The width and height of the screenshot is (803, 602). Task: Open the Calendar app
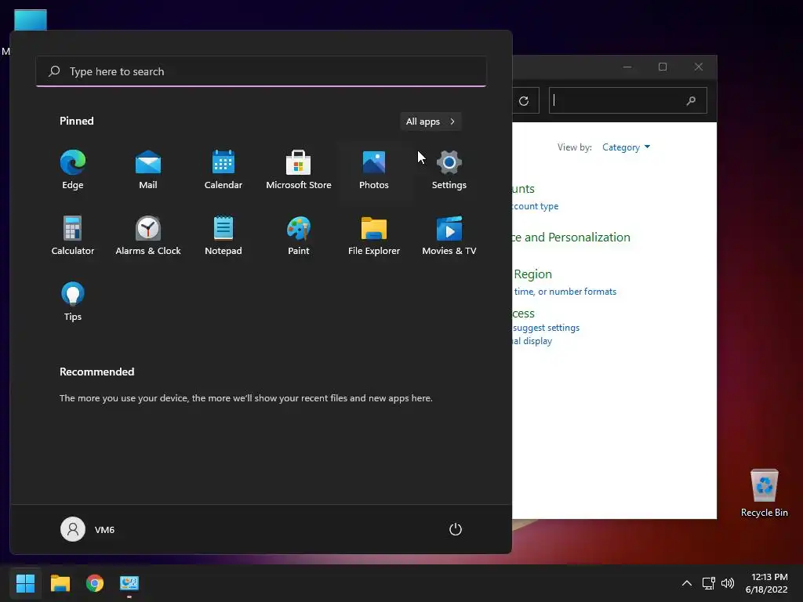[x=223, y=170]
